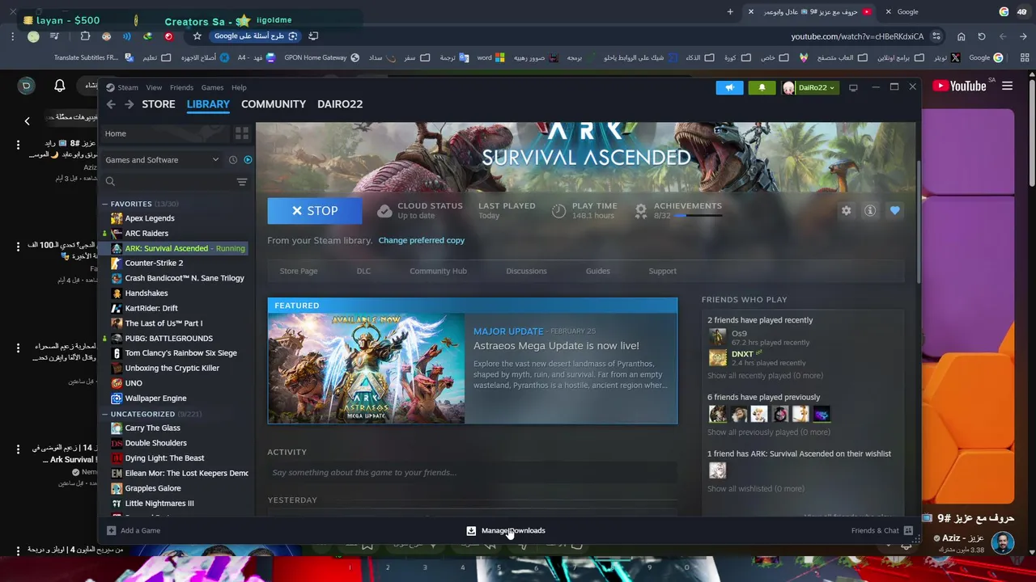Open advanced library filter options icon

(241, 182)
